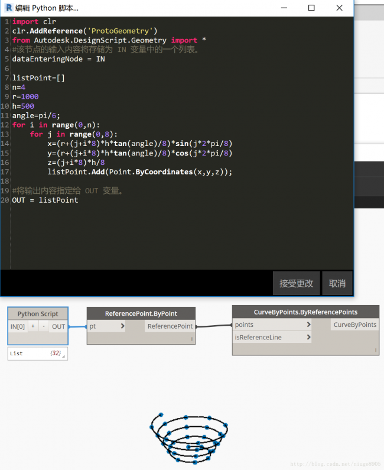Viewport: 384px width, 470px height.
Task: Select the Python Script node header
Action: tap(38, 314)
